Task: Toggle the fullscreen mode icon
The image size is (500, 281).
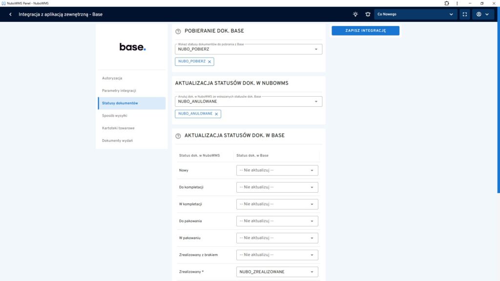Action: tap(464, 14)
